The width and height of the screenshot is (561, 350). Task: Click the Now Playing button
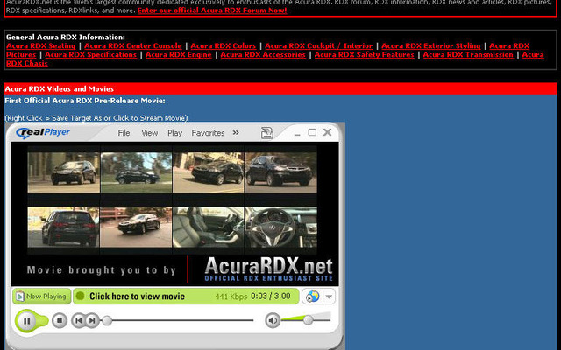[42, 297]
